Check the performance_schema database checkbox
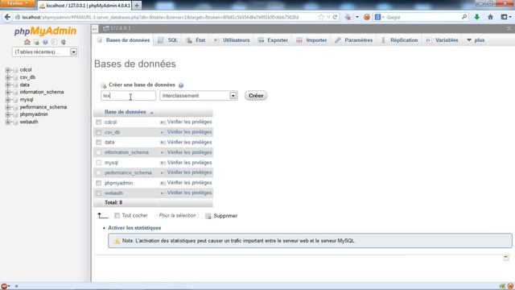 click(x=98, y=173)
